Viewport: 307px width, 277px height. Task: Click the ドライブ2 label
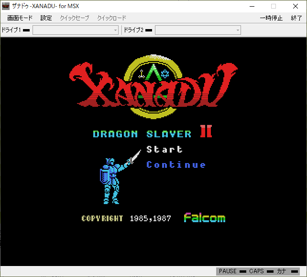pyautogui.click(x=133, y=30)
